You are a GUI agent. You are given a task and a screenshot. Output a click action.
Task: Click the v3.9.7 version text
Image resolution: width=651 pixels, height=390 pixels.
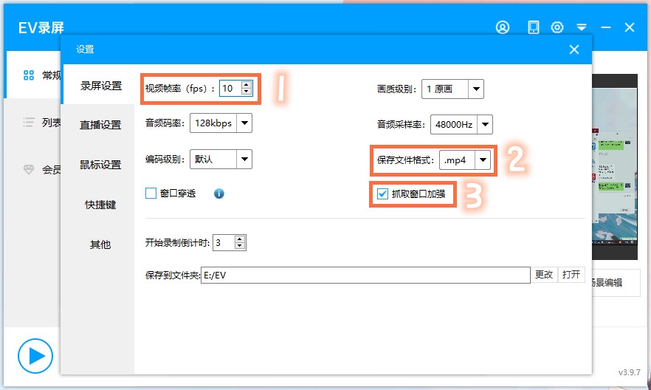click(x=630, y=372)
